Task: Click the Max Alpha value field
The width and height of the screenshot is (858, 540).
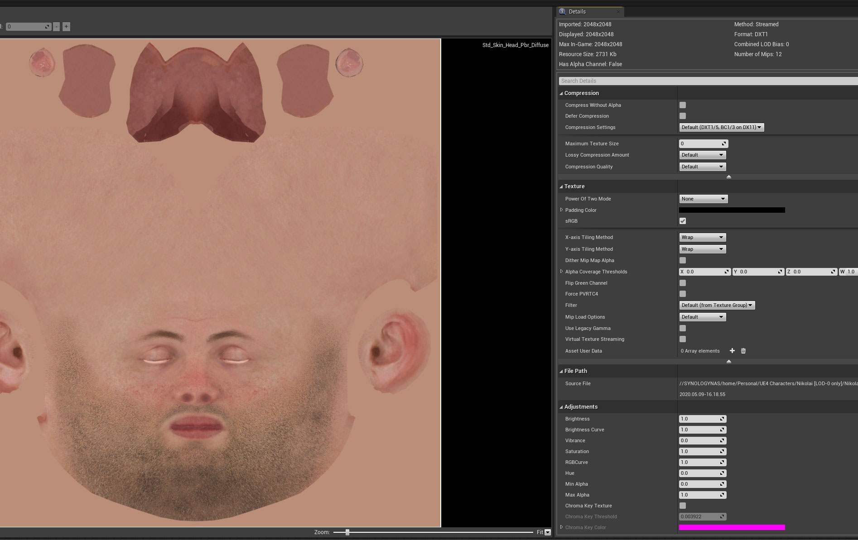Action: tap(702, 495)
